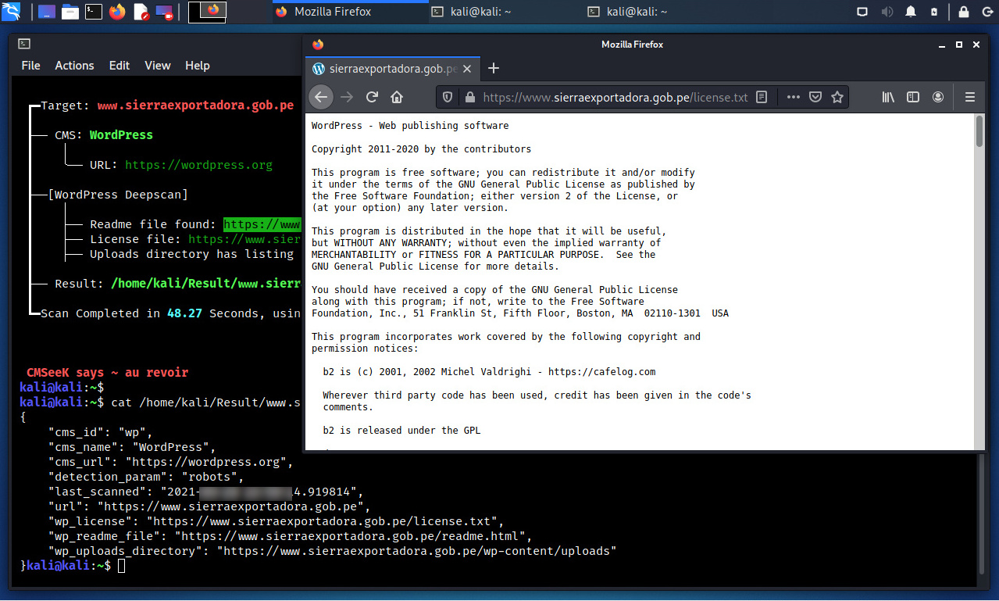Image resolution: width=999 pixels, height=601 pixels.
Task: Expand the page actions three-dot menu
Action: point(794,97)
